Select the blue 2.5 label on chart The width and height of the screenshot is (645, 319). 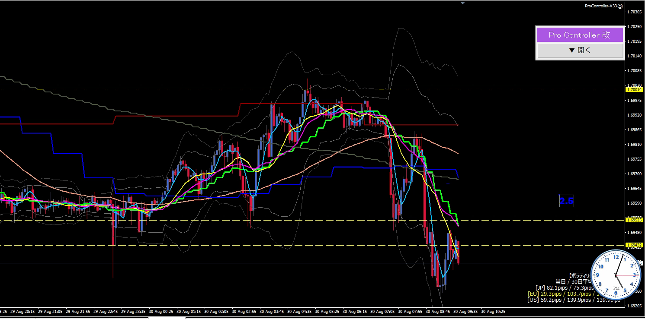566,201
